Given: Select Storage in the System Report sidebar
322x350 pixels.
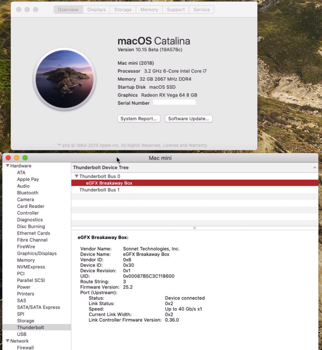Looking at the screenshot, I should click(x=26, y=321).
